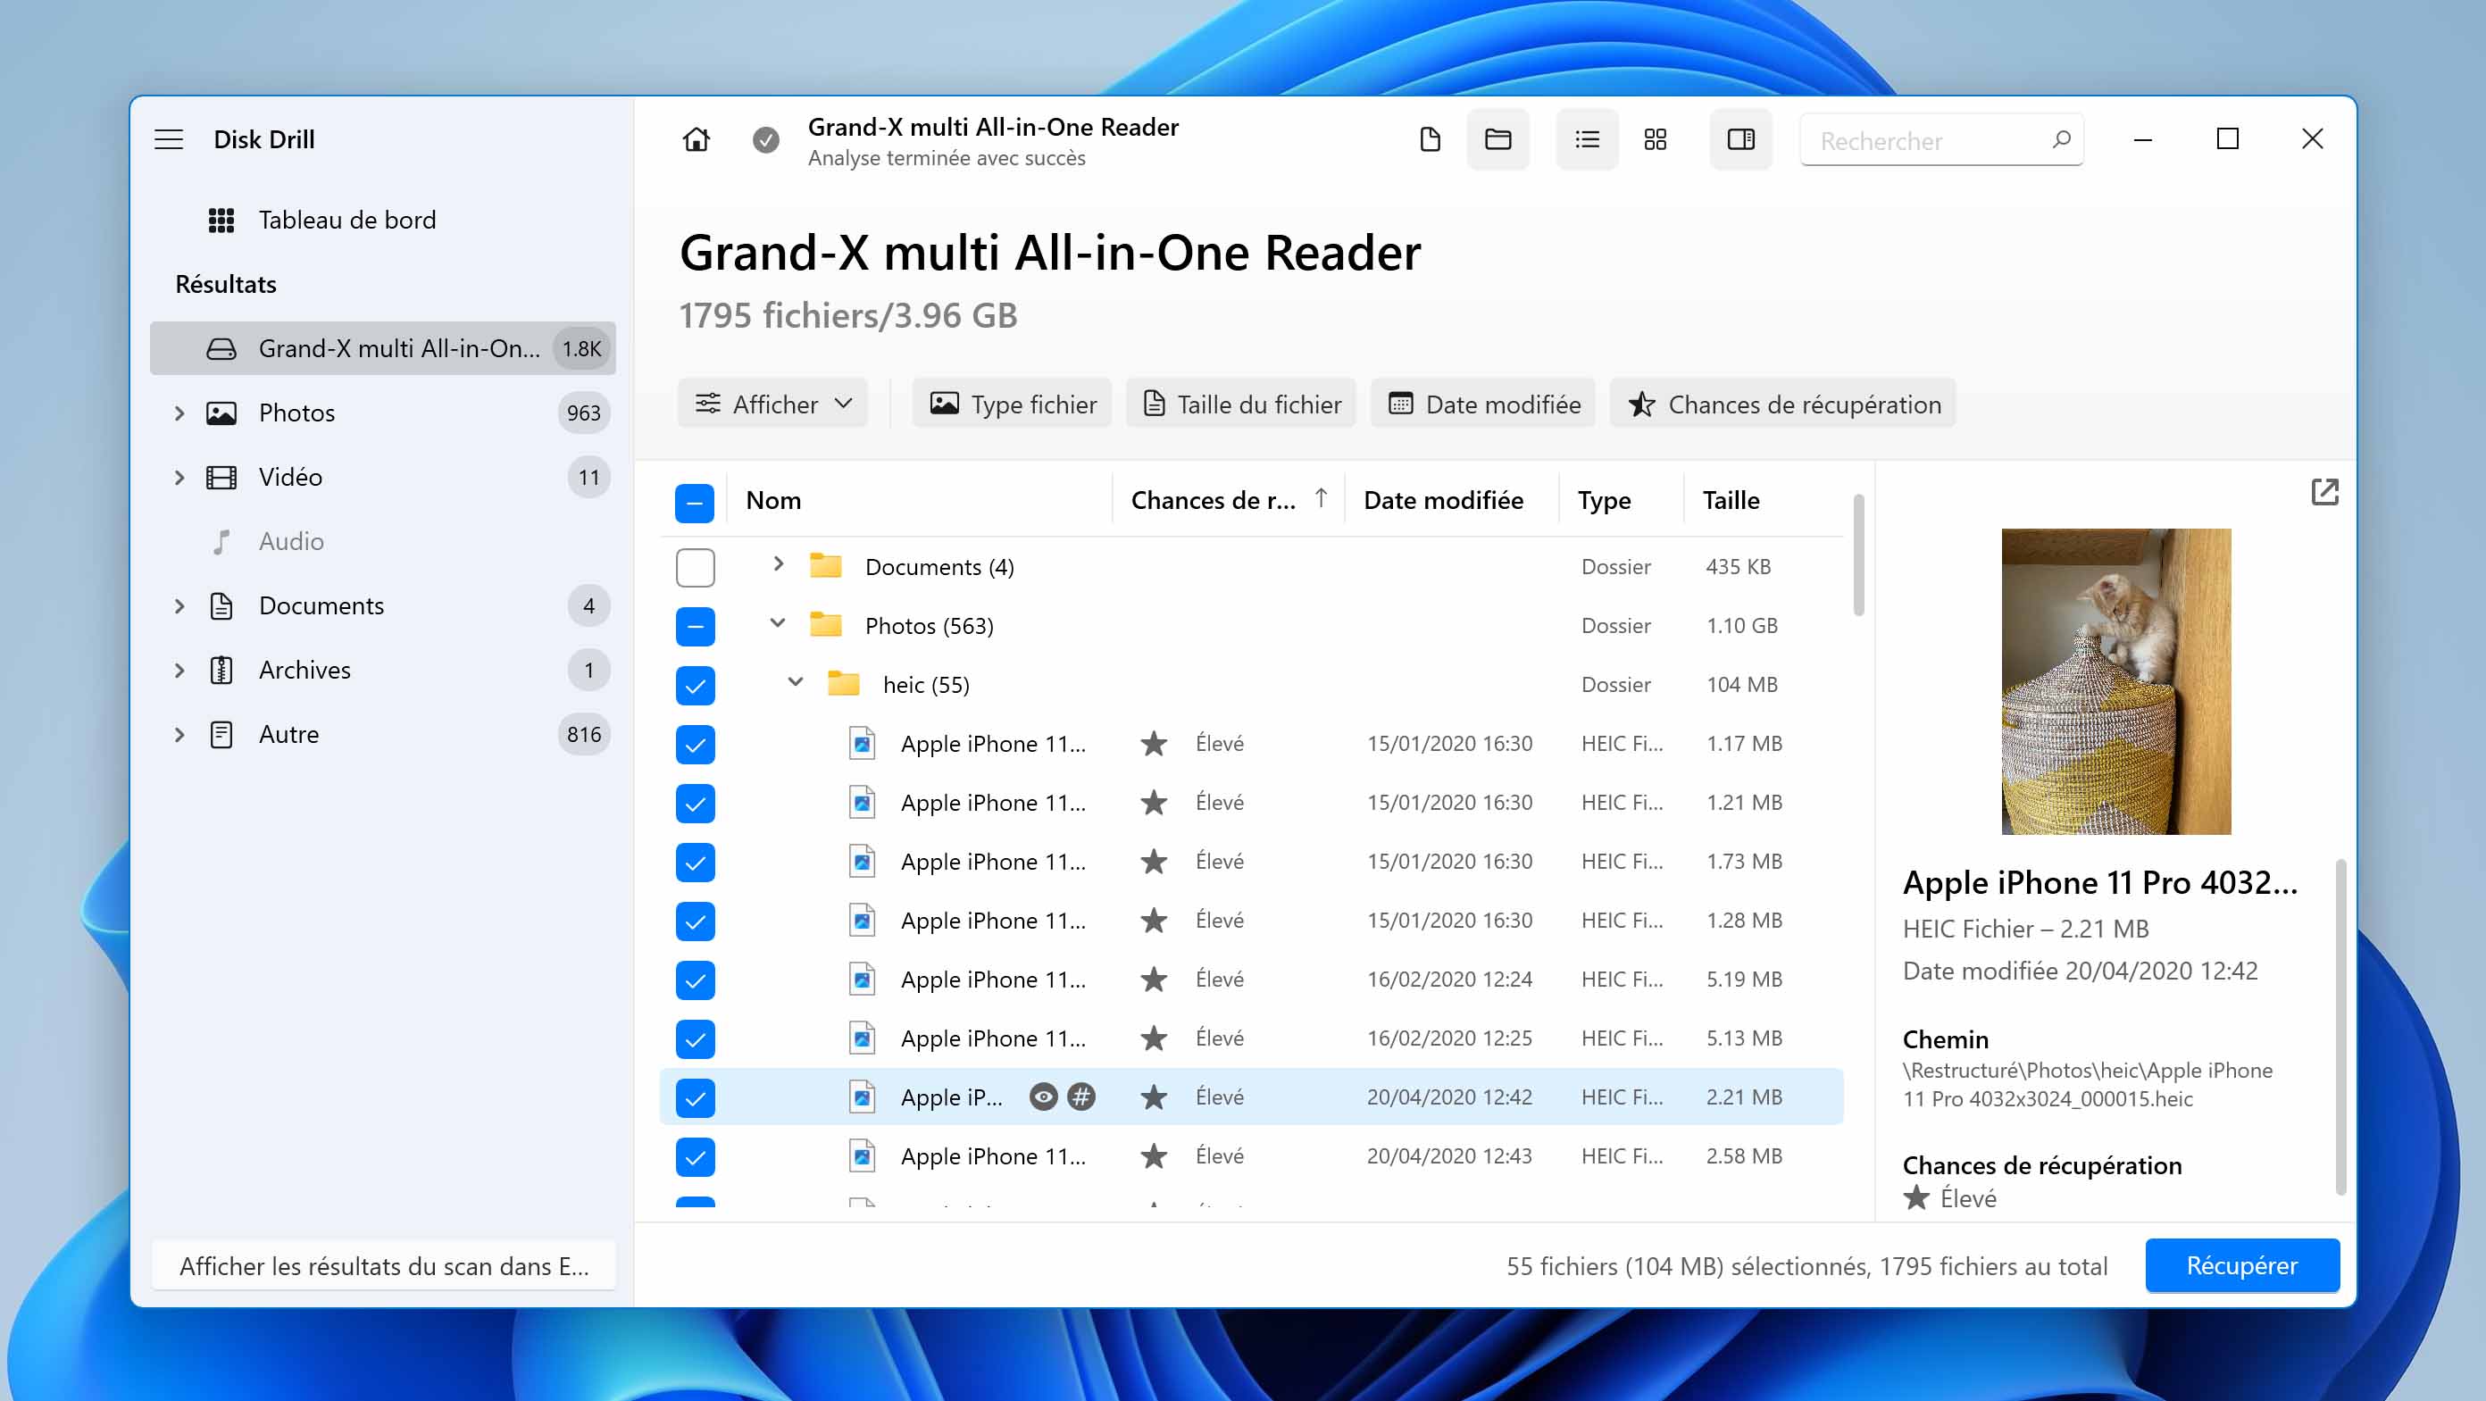The height and width of the screenshot is (1401, 2486).
Task: Click the Autre file icon
Action: click(221, 734)
